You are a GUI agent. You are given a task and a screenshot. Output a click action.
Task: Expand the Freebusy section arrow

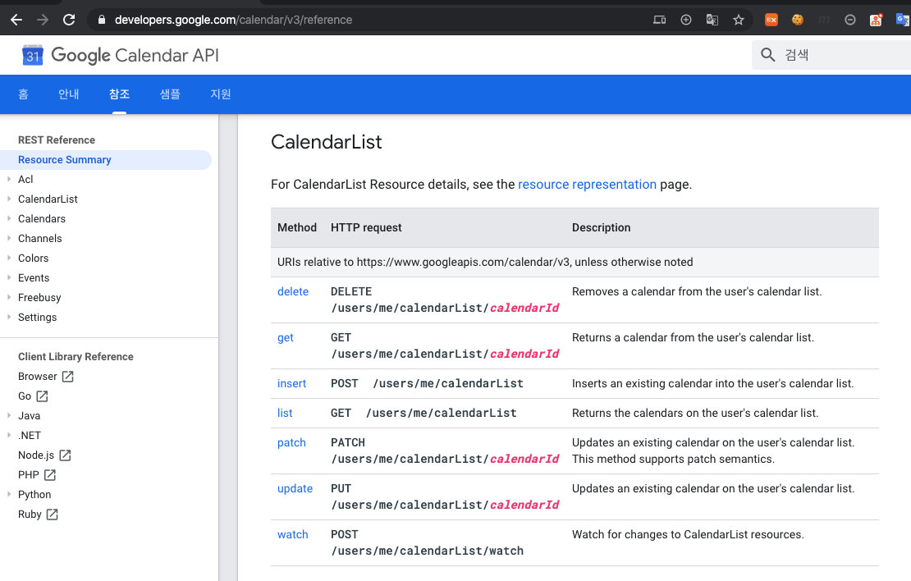coord(9,297)
